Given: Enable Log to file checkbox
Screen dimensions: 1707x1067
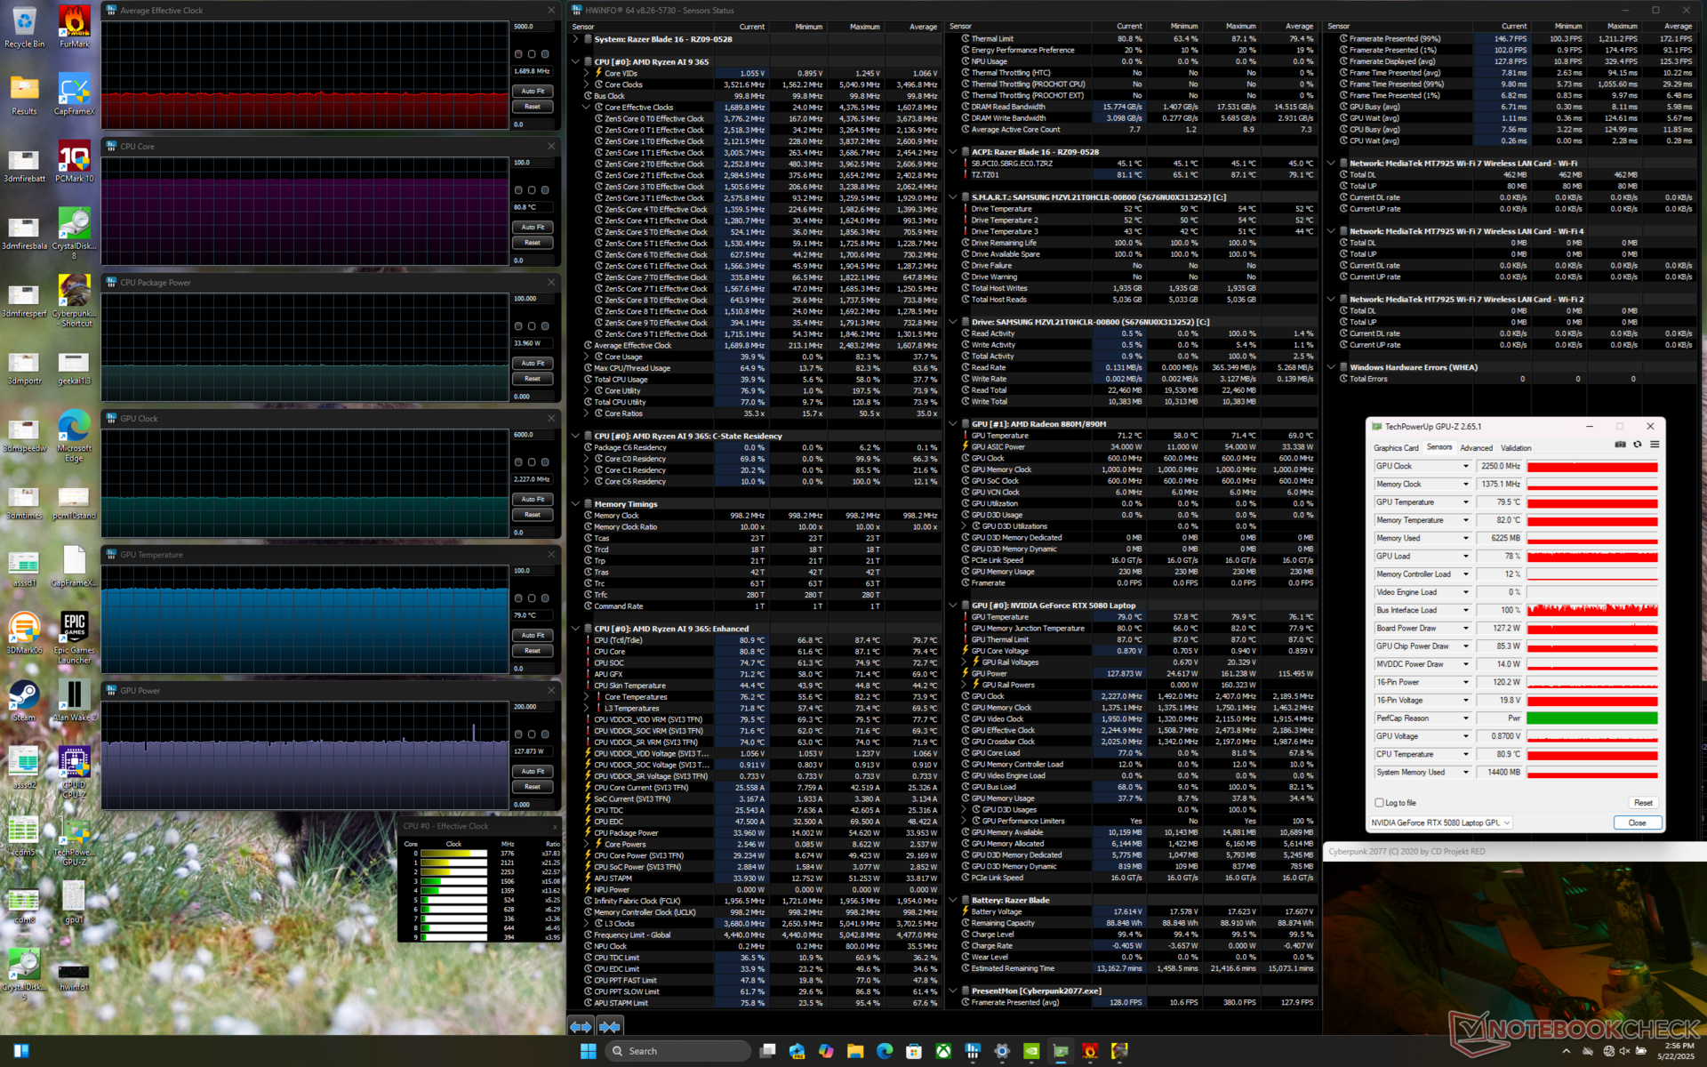Looking at the screenshot, I should click(1380, 803).
